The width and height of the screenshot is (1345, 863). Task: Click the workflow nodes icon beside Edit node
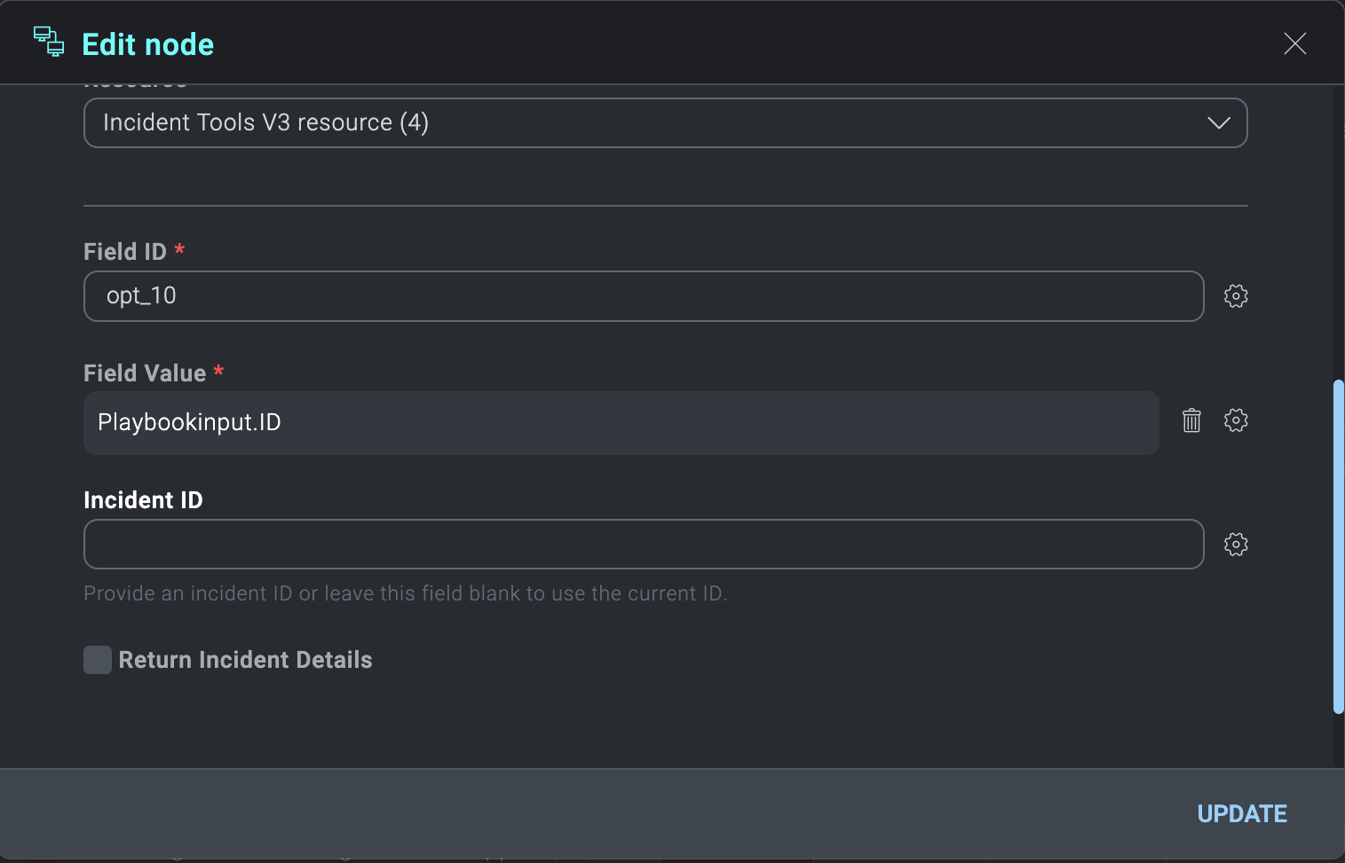click(x=49, y=42)
